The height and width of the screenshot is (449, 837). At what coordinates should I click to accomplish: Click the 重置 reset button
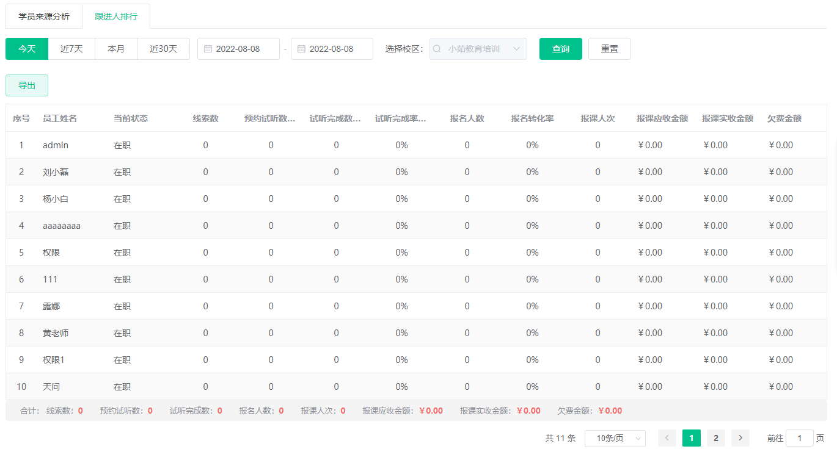pos(609,49)
